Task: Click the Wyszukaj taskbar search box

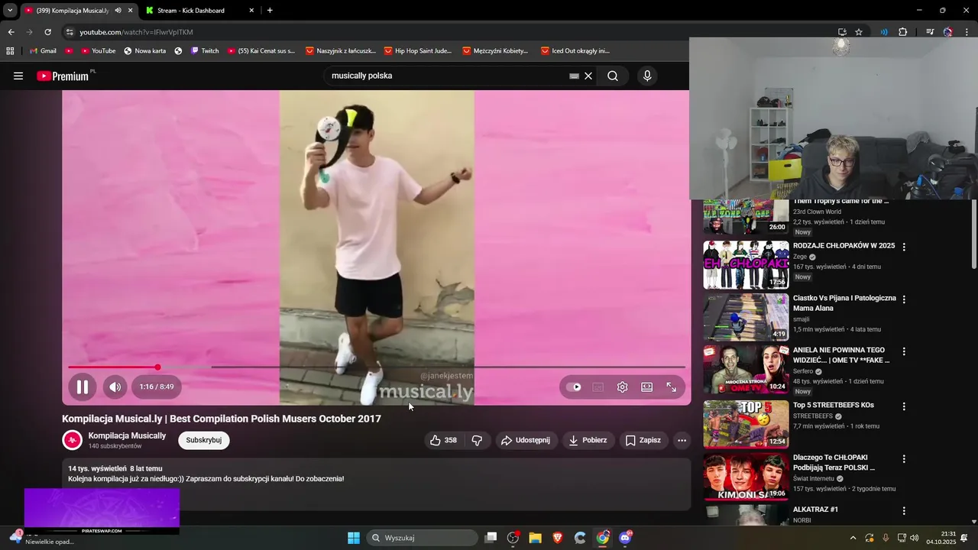Action: (423, 538)
